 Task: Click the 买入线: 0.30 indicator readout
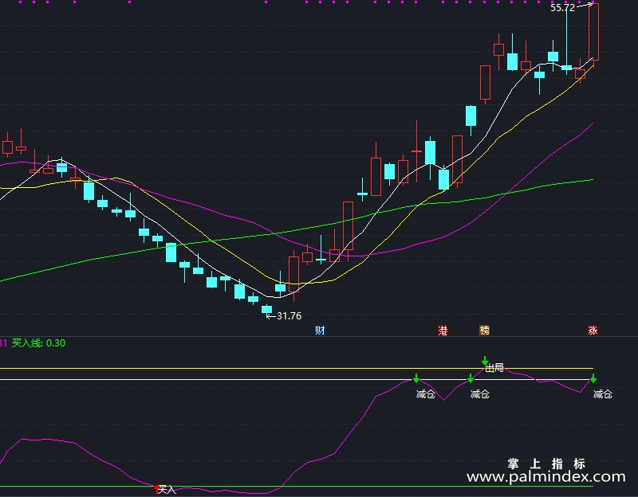pyautogui.click(x=38, y=343)
